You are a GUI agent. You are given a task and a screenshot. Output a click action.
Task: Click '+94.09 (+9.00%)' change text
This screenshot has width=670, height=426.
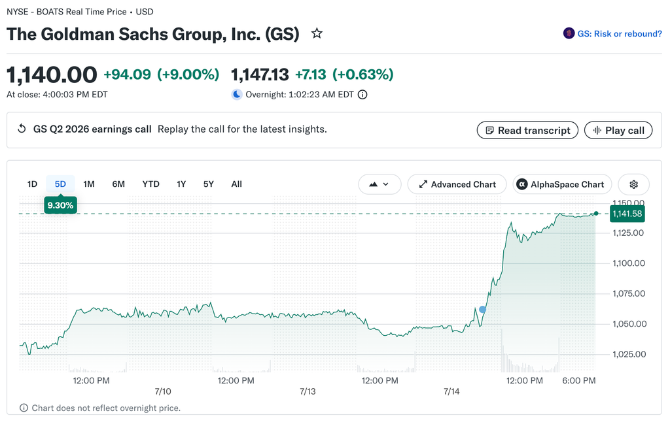tap(162, 74)
